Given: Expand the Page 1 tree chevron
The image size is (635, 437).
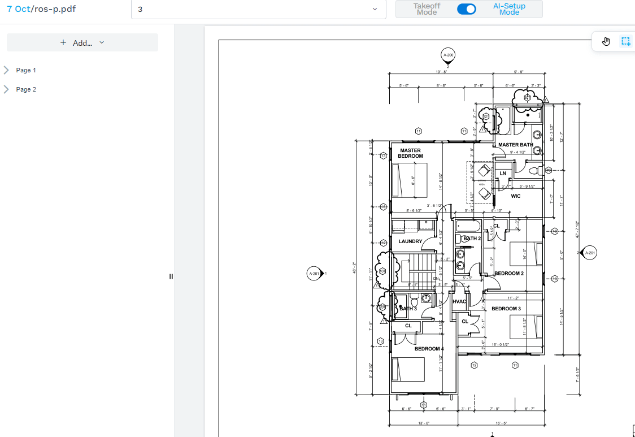Looking at the screenshot, I should pos(6,70).
